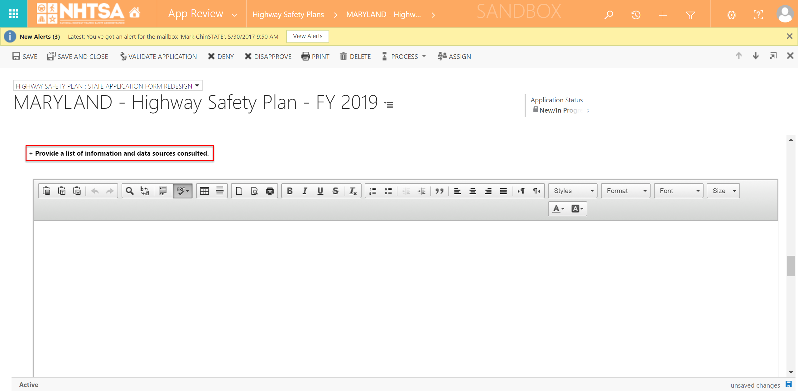Click the Block Quote icon
The height and width of the screenshot is (392, 798).
[440, 191]
